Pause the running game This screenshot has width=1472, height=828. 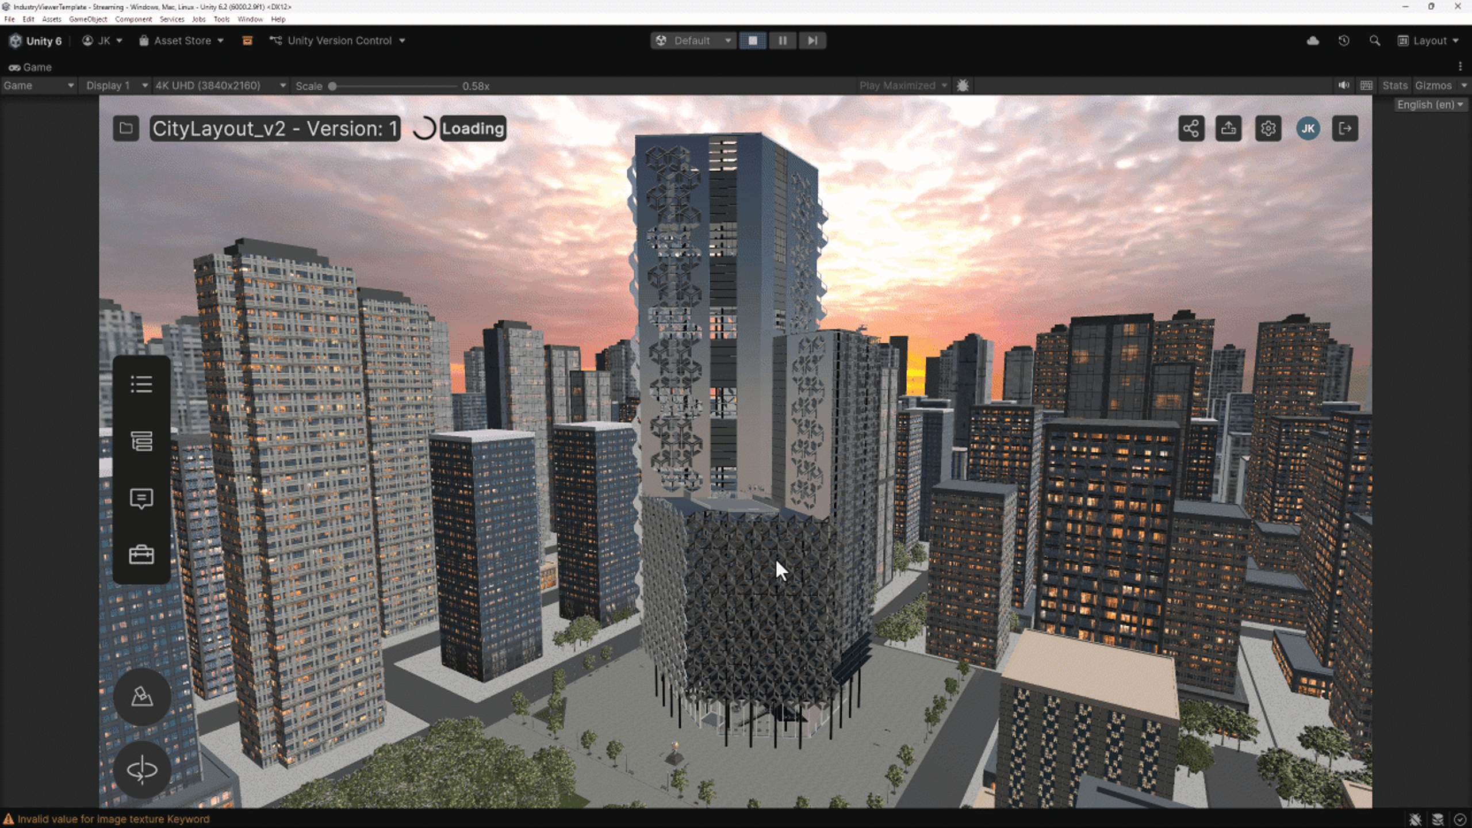[783, 41]
